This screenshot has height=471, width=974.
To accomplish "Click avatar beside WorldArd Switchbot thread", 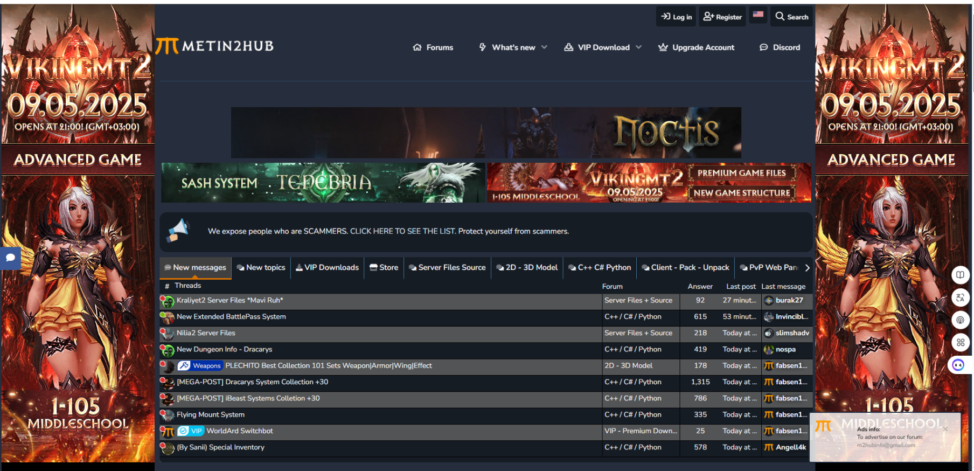I will tap(168, 432).
